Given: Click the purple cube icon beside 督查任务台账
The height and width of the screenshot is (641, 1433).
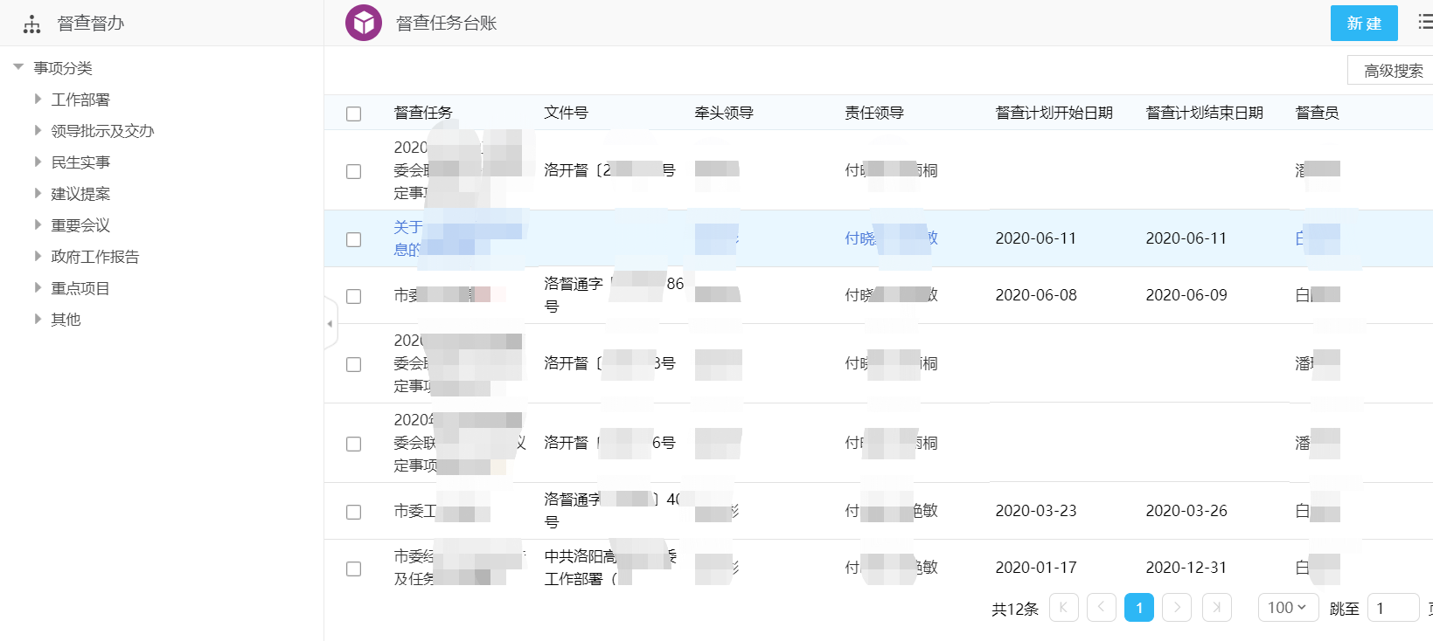Looking at the screenshot, I should click(364, 23).
